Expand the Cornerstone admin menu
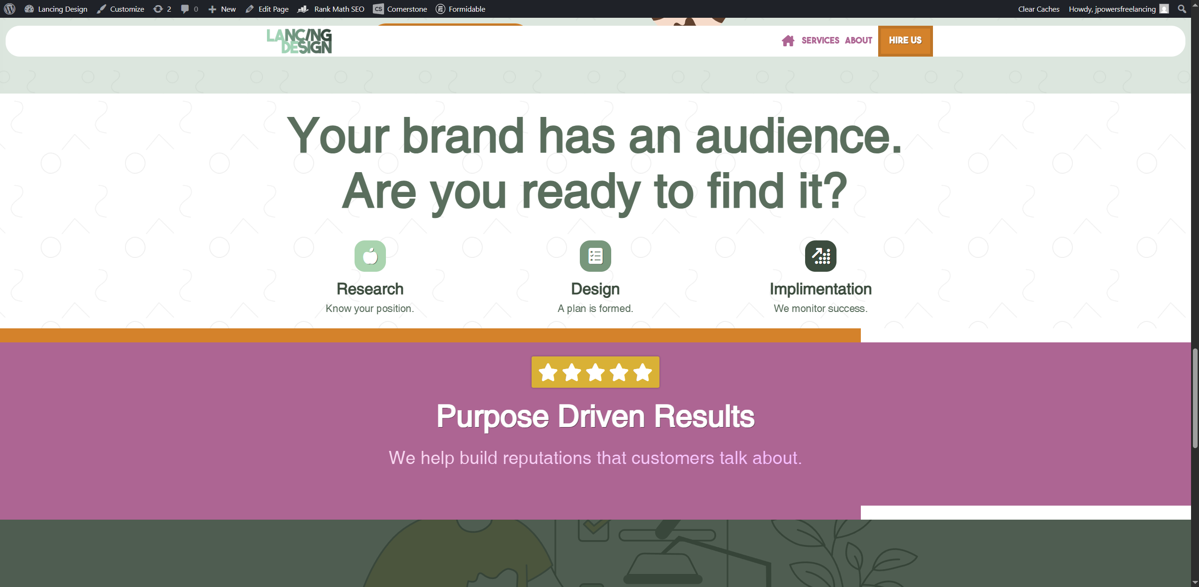Screen dimensions: 1199x587 click(x=400, y=9)
